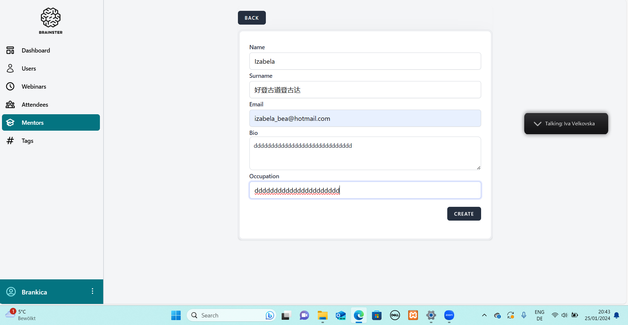Click the Dashboard icon in sidebar
Viewport: 628px width, 325px height.
10,50
